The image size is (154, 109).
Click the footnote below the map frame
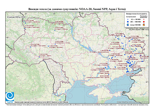point(77,105)
